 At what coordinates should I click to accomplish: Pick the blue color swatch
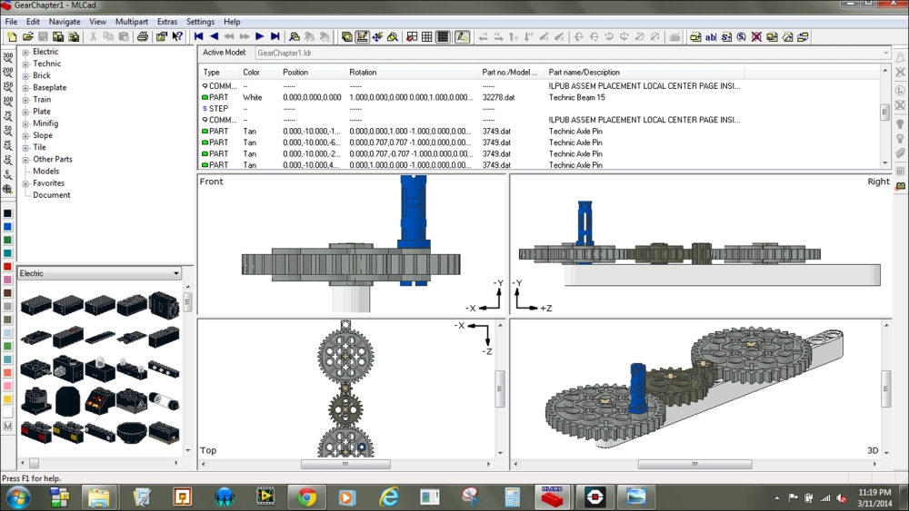coord(7,227)
